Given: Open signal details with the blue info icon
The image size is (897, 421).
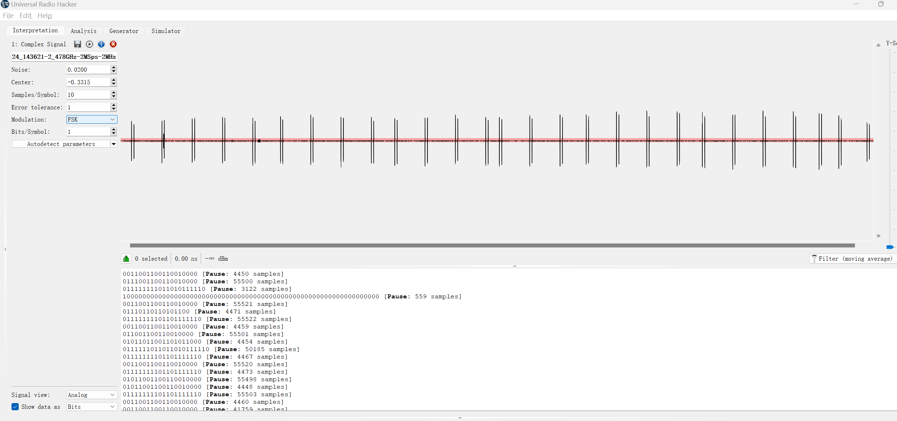Looking at the screenshot, I should [x=101, y=44].
